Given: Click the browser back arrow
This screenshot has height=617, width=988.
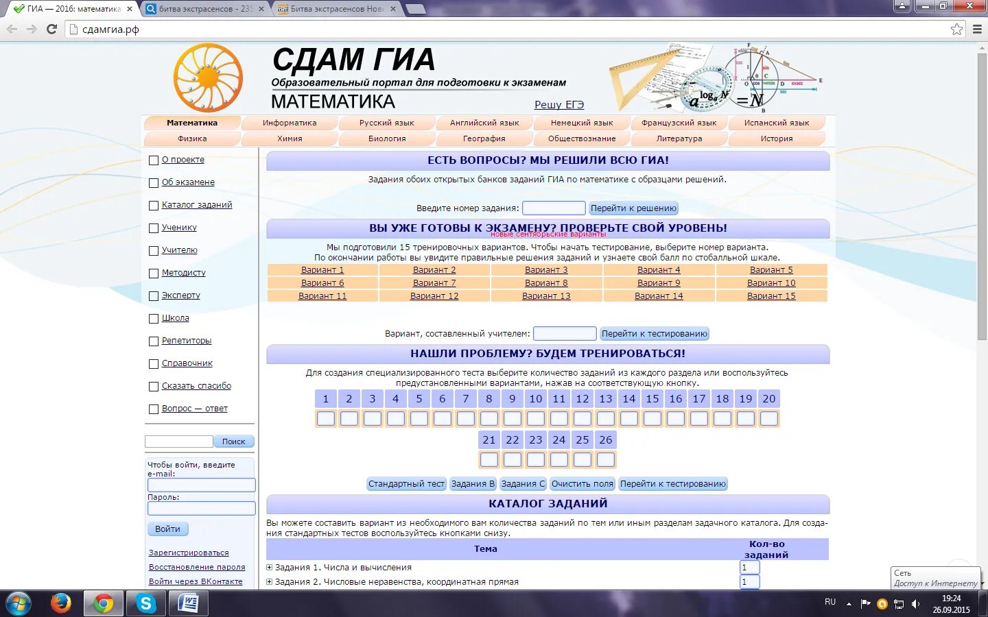Looking at the screenshot, I should (12, 29).
